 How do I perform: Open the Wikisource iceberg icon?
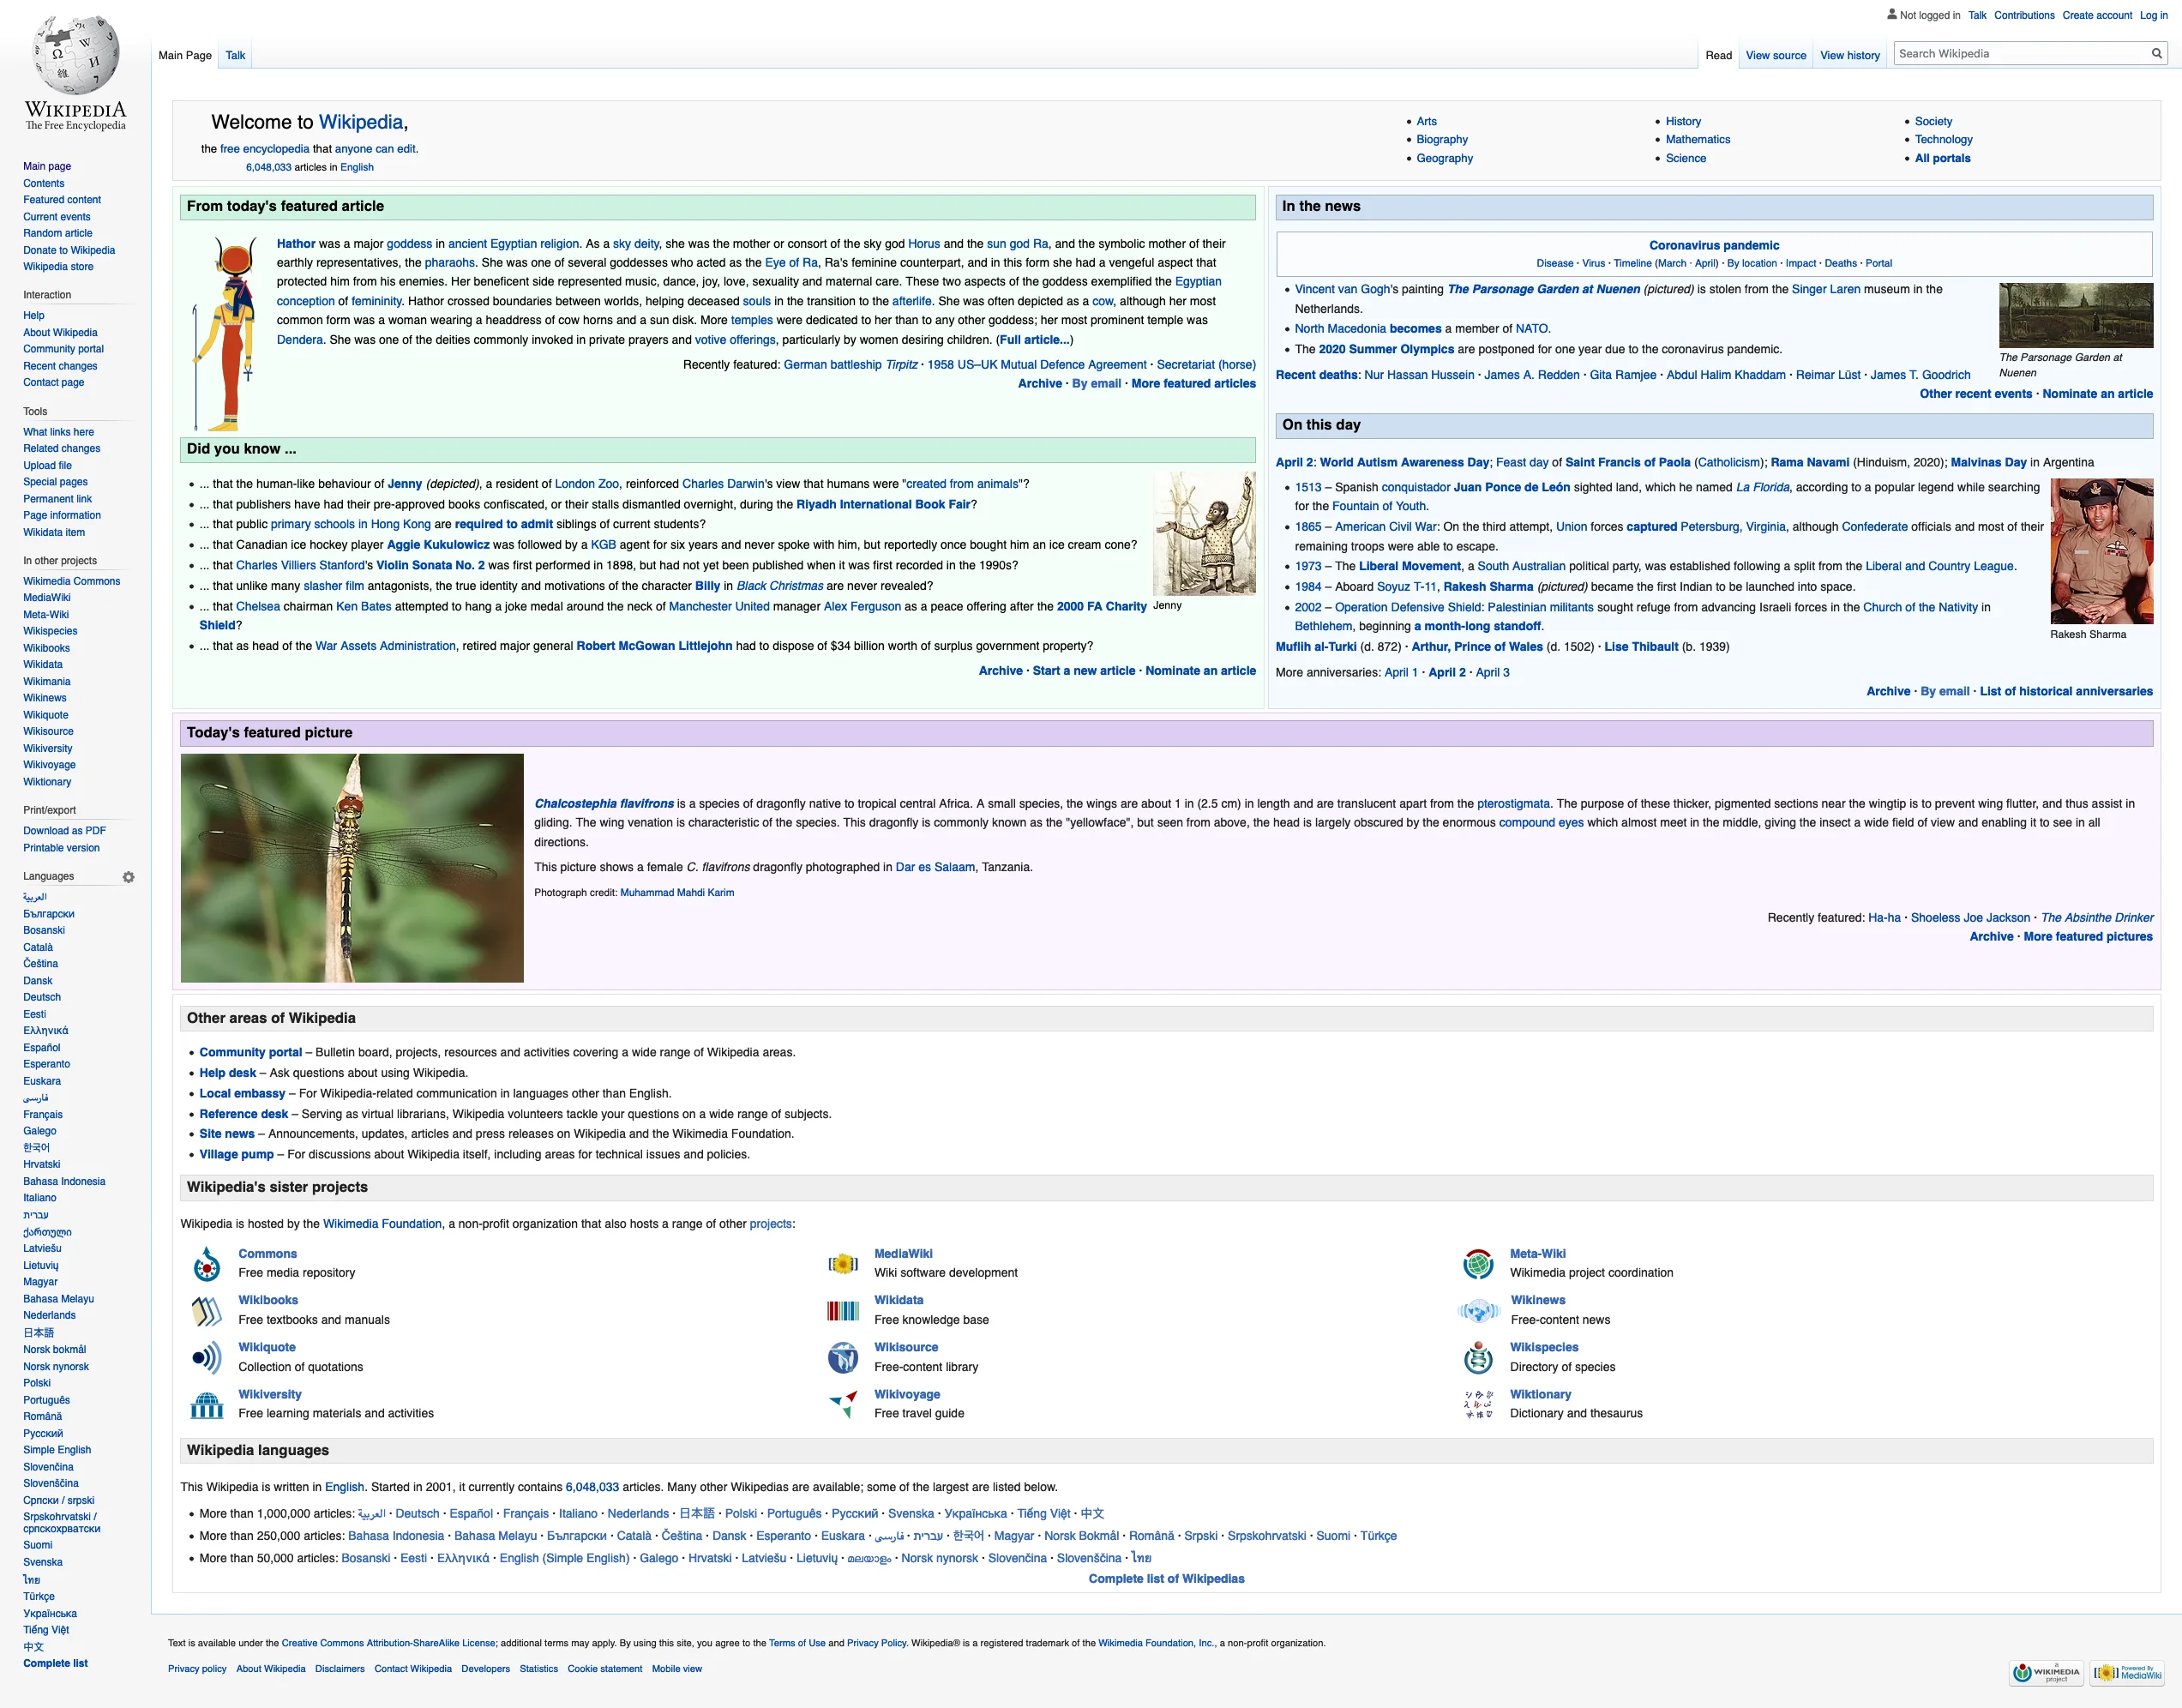tap(843, 1357)
